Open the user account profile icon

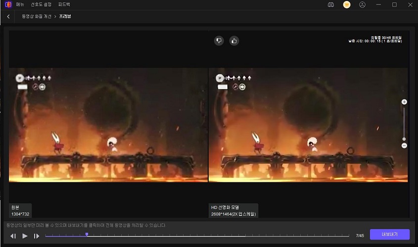pyautogui.click(x=363, y=4)
